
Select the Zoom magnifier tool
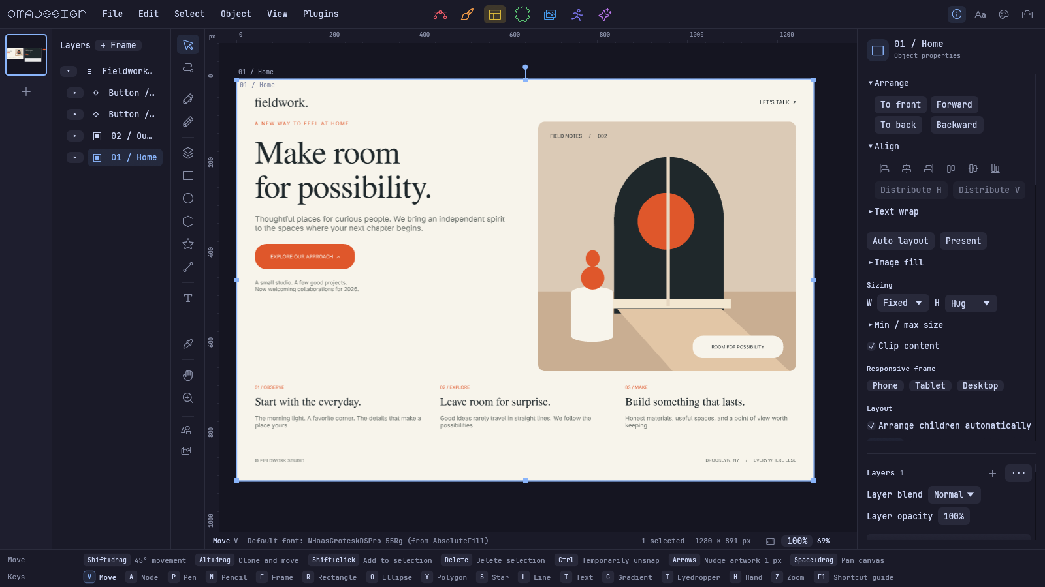[188, 398]
